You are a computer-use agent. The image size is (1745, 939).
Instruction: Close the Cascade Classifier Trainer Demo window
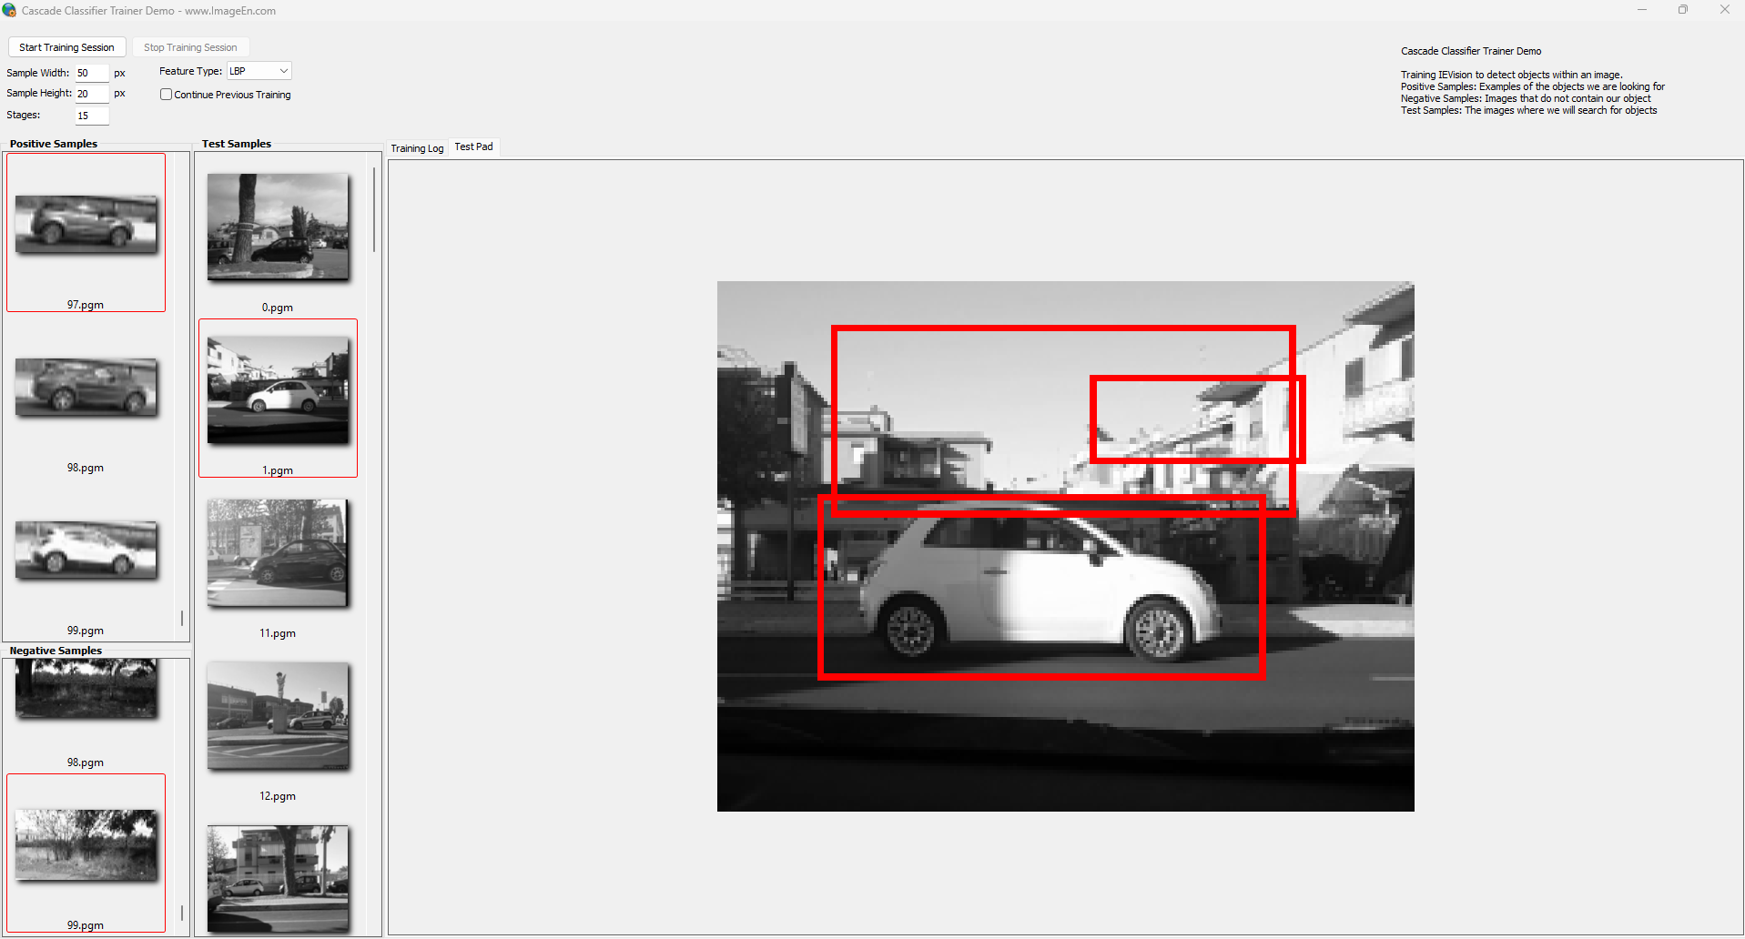pos(1724,10)
